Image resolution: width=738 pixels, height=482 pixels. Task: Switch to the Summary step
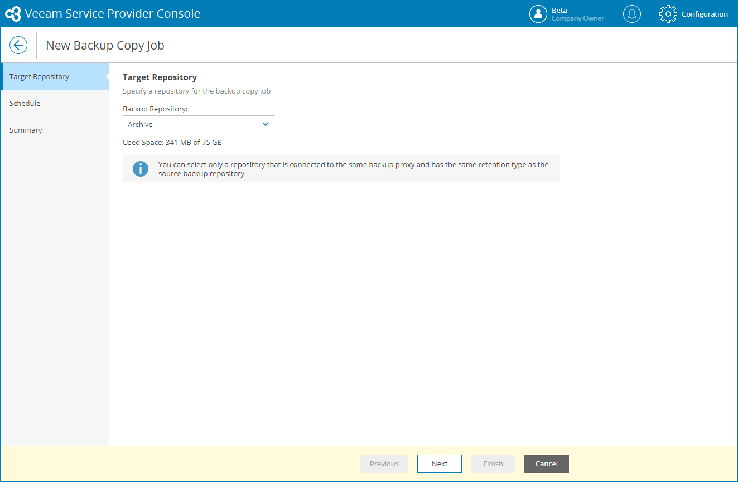point(54,130)
